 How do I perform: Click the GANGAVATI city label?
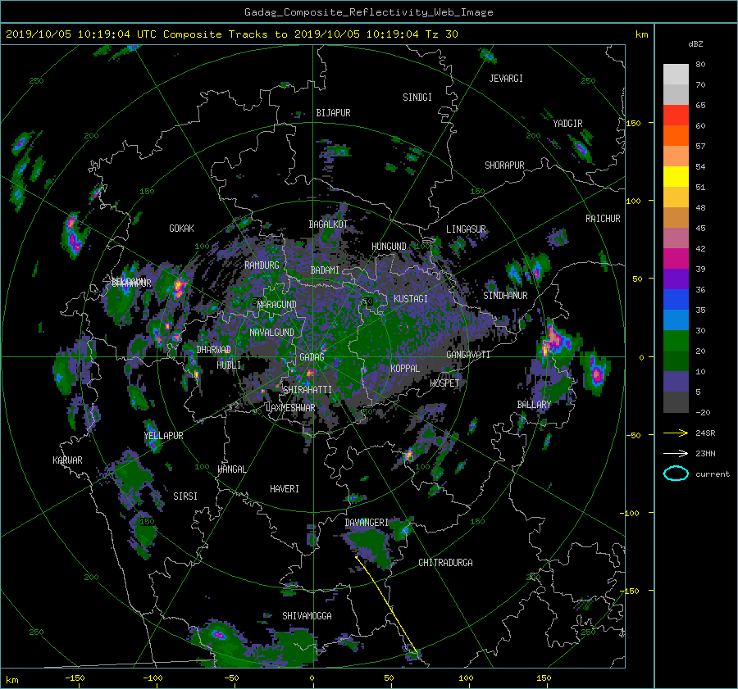pos(468,355)
